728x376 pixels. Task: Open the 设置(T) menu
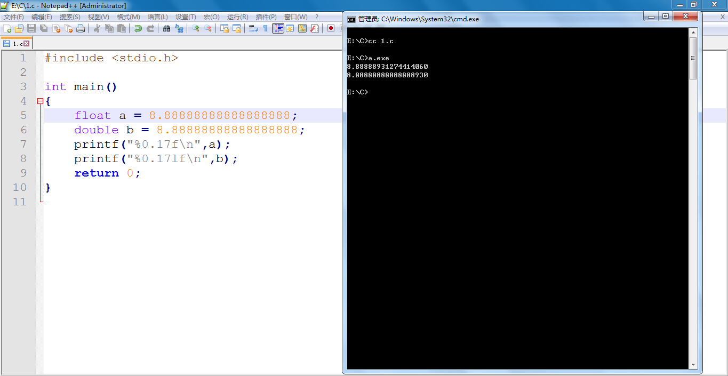(x=186, y=17)
